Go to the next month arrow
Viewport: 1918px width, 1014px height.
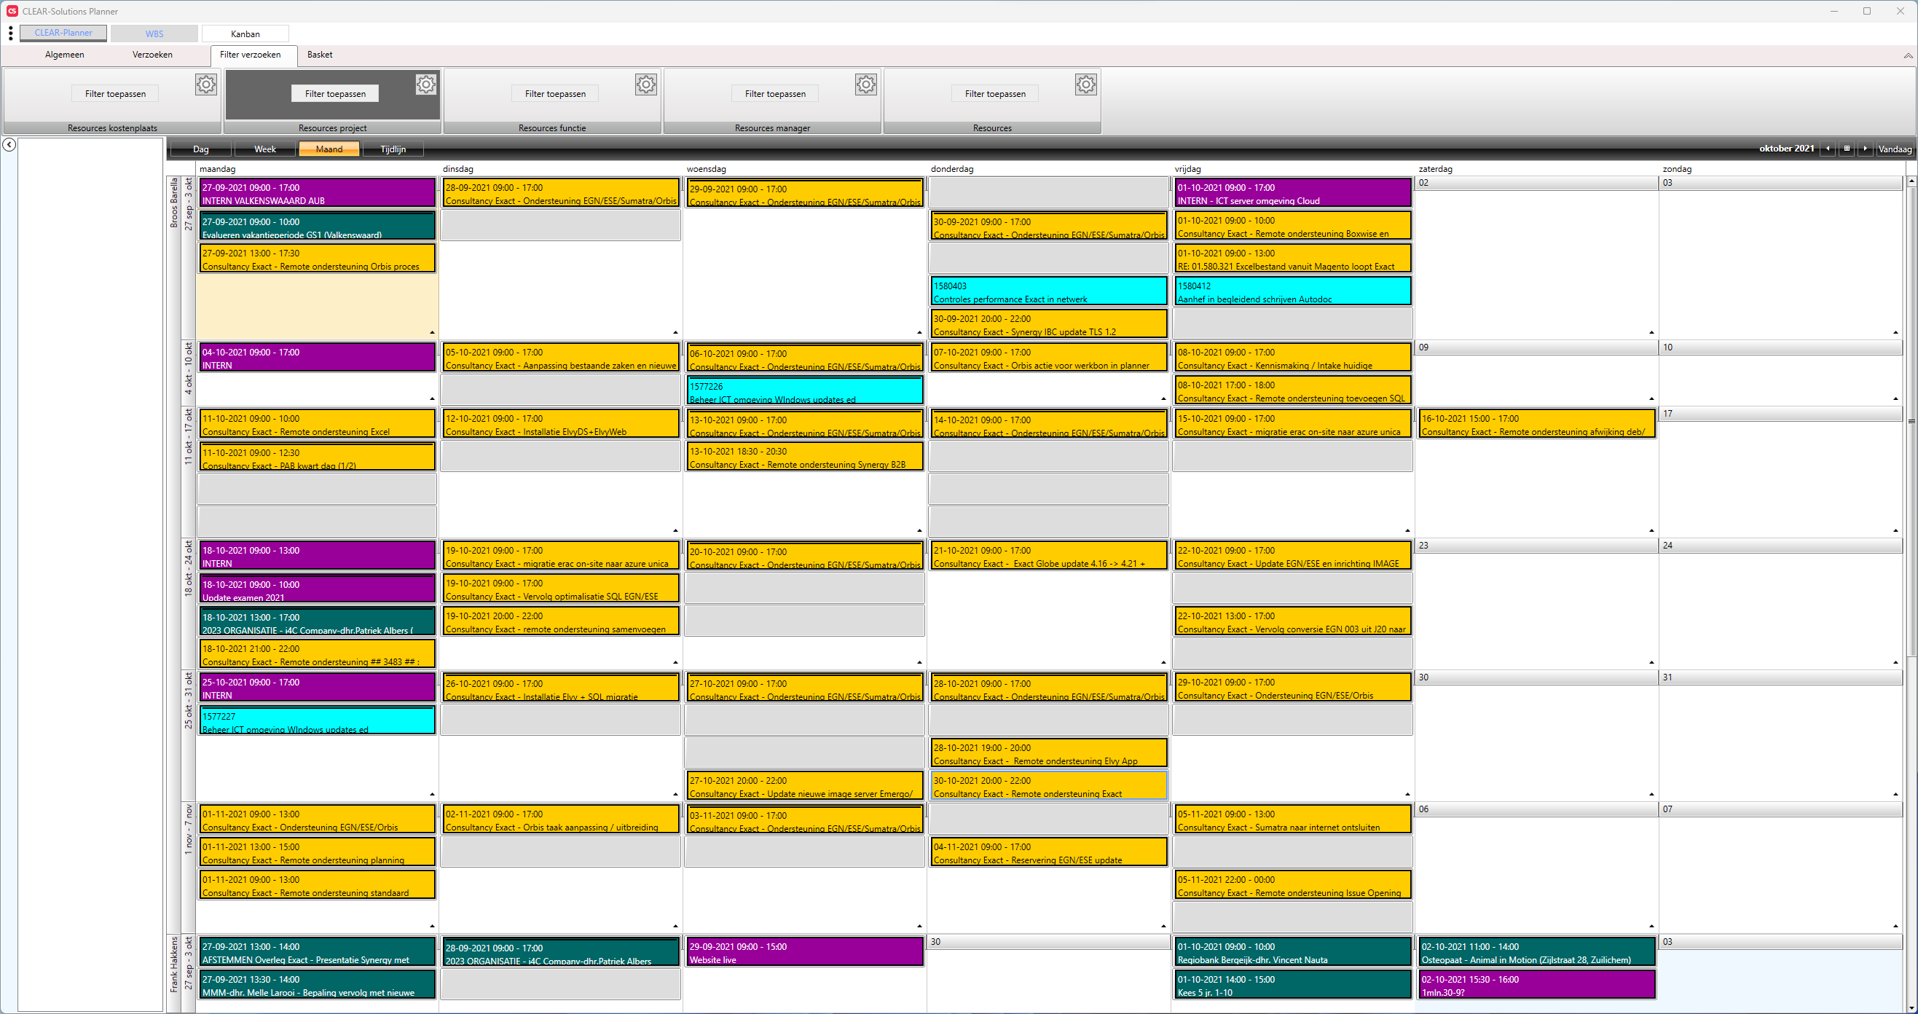tap(1865, 149)
